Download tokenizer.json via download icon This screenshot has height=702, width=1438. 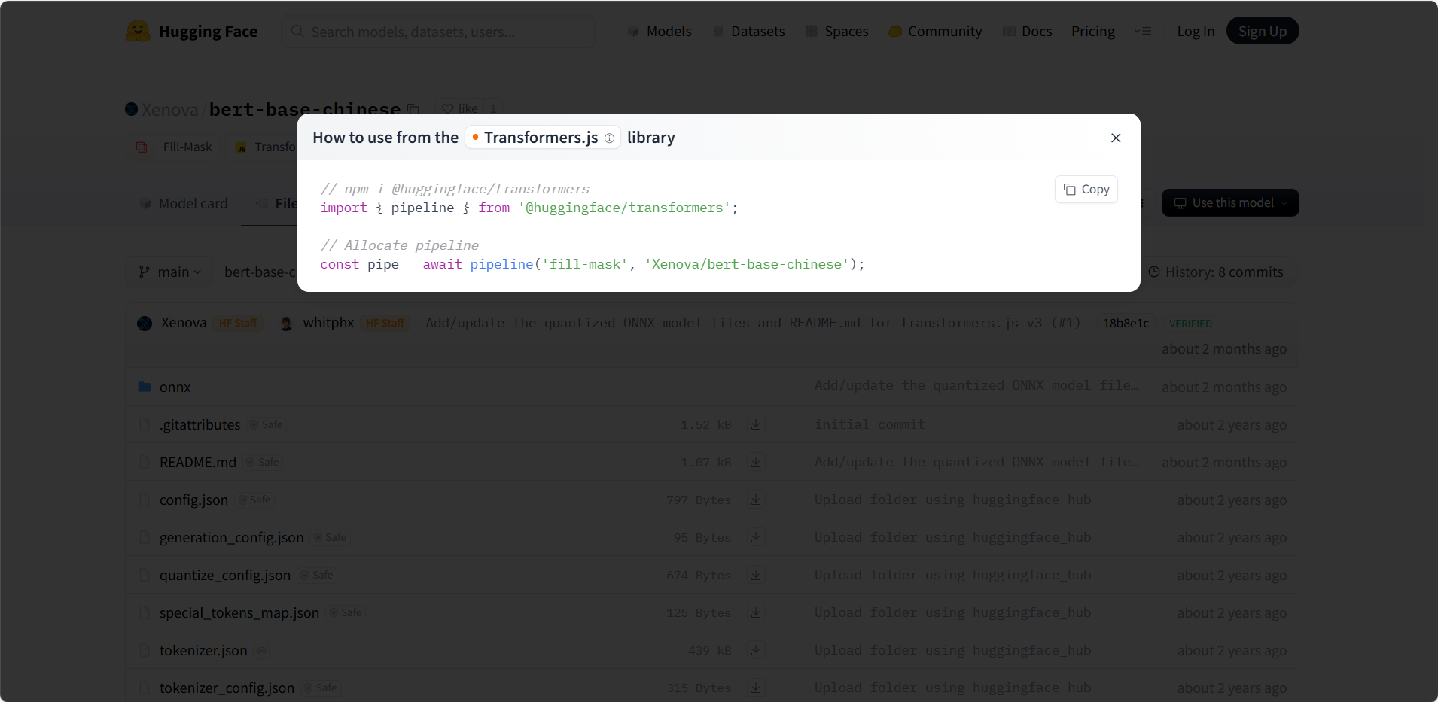click(756, 650)
